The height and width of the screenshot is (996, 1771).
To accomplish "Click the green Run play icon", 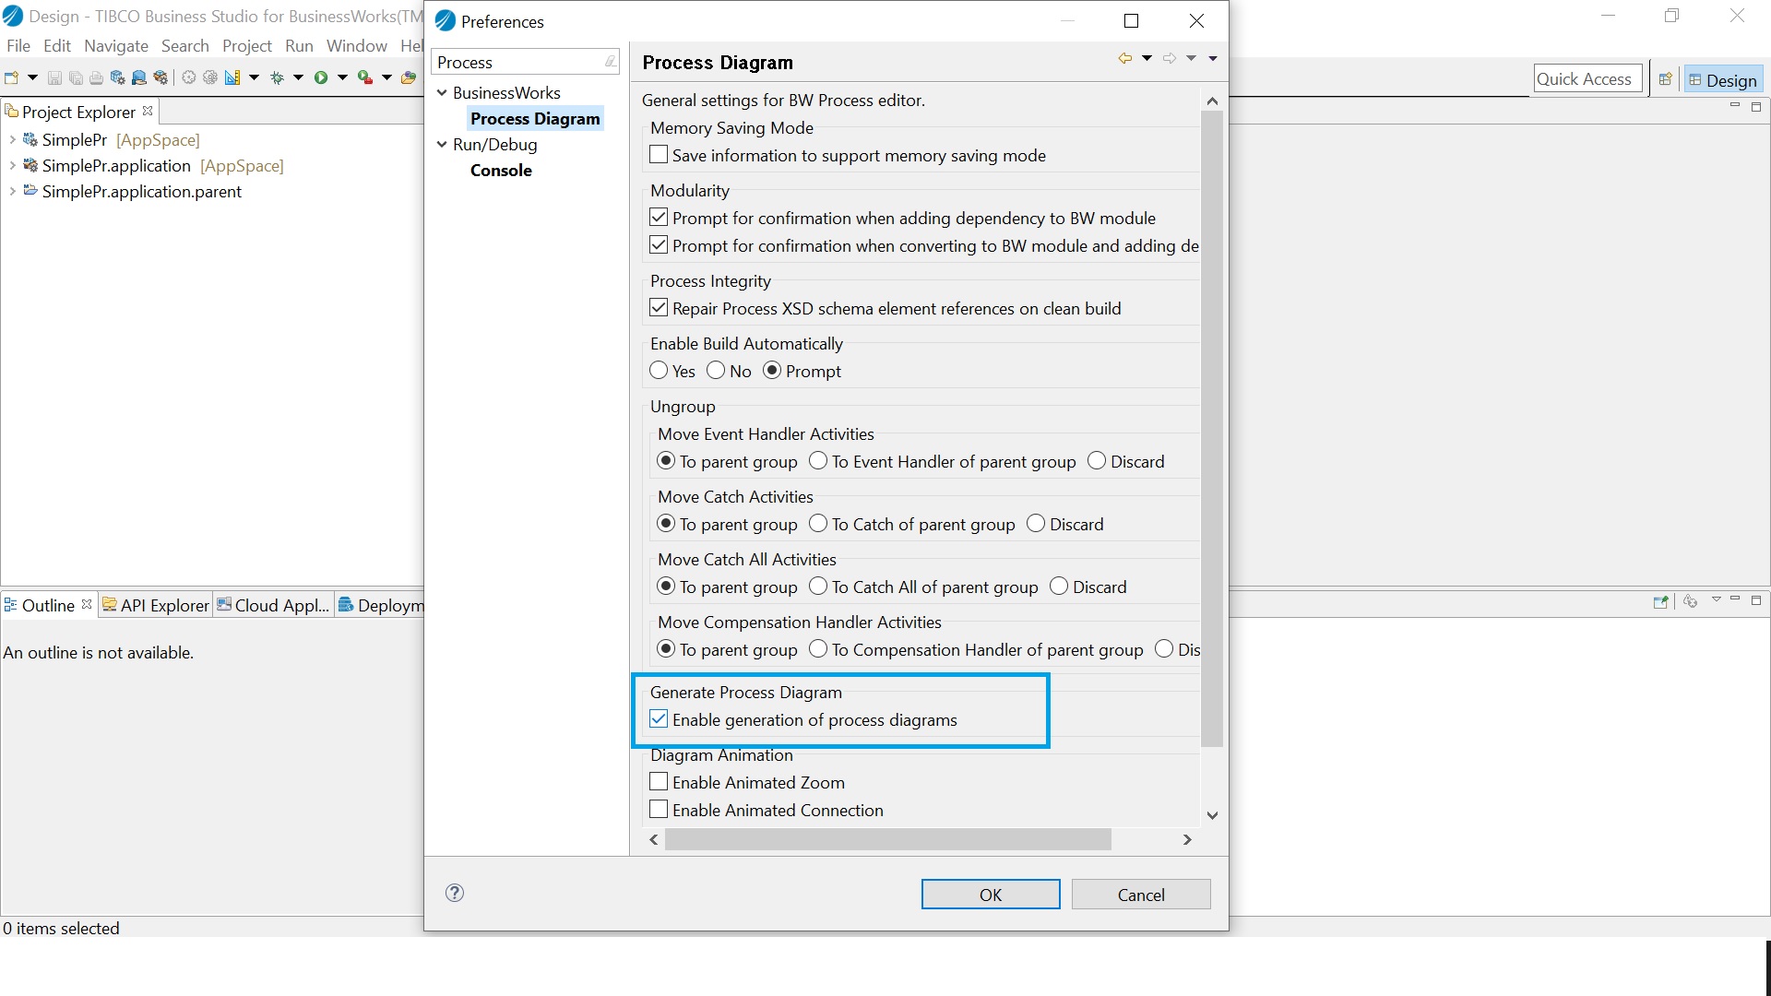I will [321, 78].
